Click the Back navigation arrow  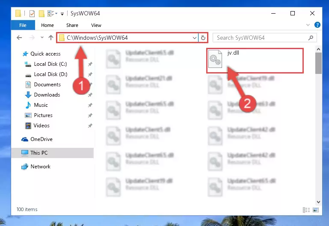19,38
